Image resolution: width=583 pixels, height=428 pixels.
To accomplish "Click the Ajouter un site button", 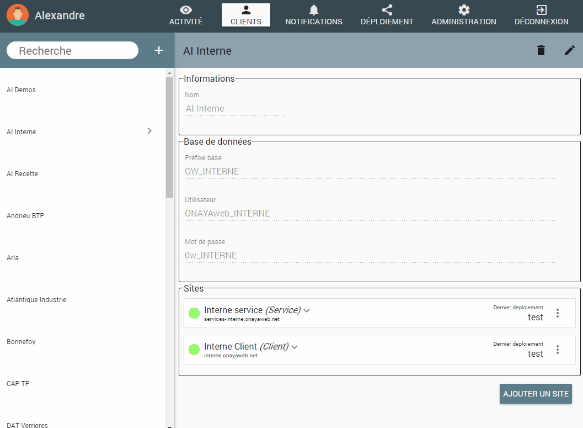I will [536, 394].
